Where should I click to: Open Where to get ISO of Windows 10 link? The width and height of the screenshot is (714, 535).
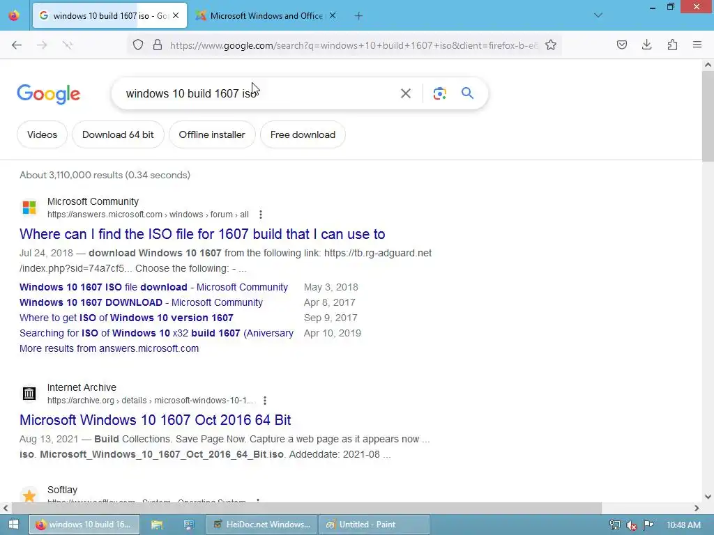tap(126, 318)
